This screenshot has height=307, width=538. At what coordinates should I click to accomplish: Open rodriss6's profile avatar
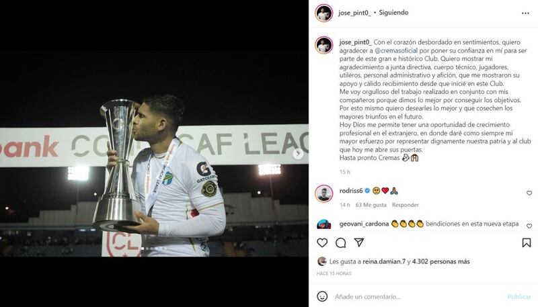point(324,193)
